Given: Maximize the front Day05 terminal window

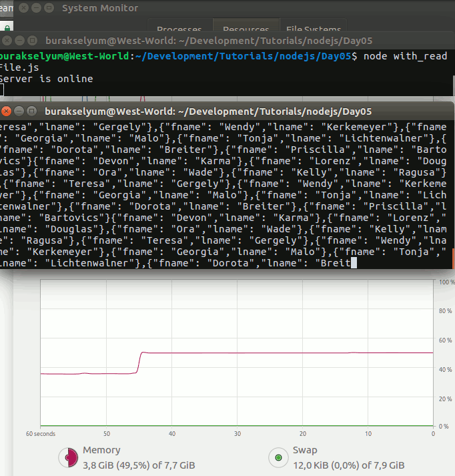Looking at the screenshot, I should [x=31, y=111].
